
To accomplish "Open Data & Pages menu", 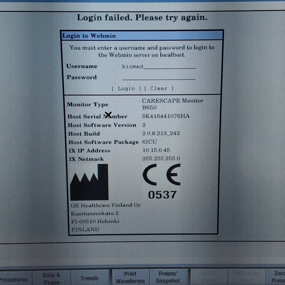I will click(x=52, y=278).
